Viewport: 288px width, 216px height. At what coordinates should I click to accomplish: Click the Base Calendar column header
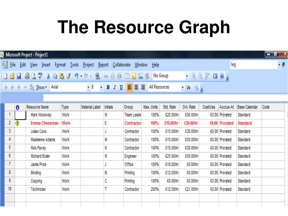point(249,107)
